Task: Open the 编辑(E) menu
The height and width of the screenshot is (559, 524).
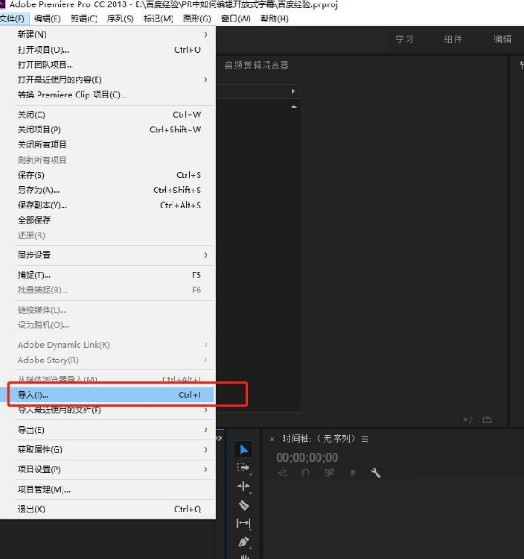Action: [47, 19]
